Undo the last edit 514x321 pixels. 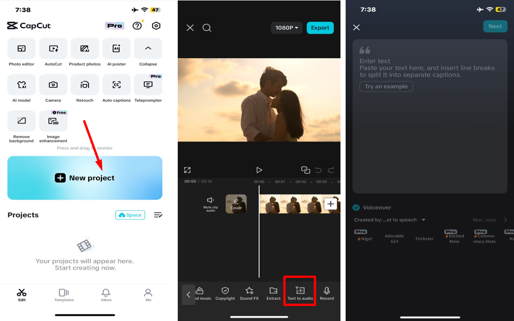(318, 170)
